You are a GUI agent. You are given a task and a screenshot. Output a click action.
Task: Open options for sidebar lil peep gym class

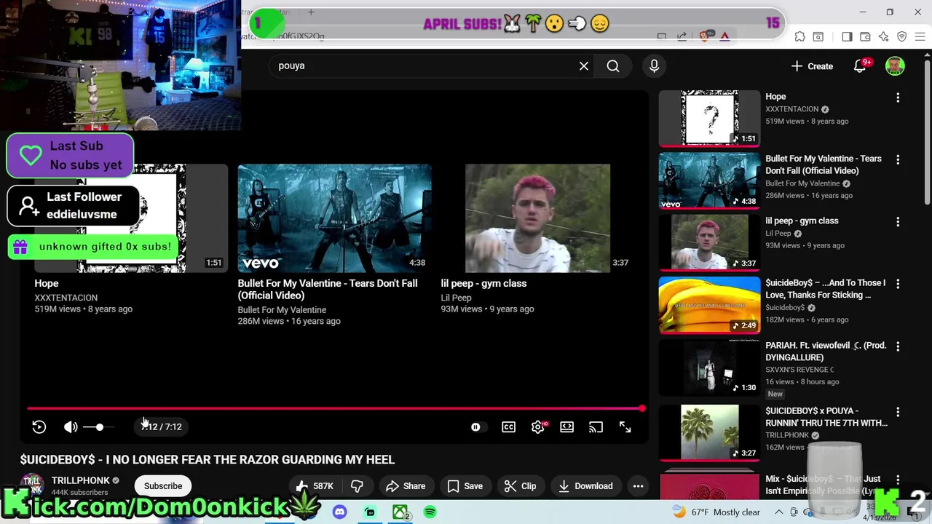[898, 222]
